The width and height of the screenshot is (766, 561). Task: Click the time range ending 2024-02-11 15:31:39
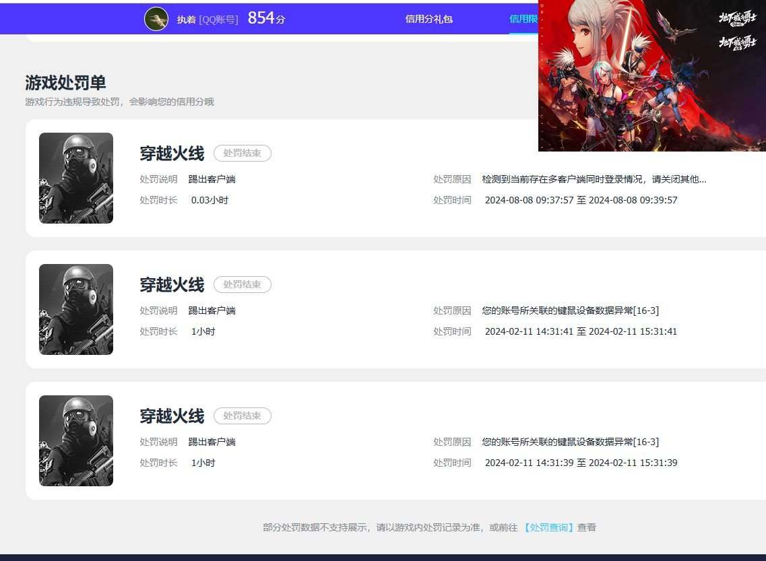click(581, 463)
